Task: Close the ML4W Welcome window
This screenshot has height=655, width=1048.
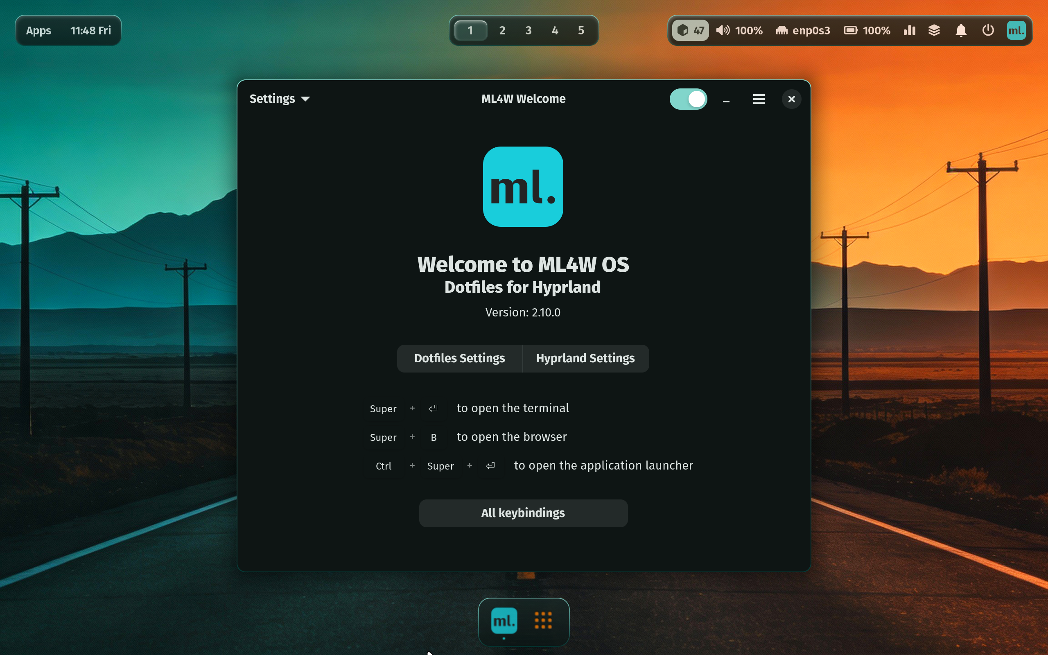Action: coord(791,99)
